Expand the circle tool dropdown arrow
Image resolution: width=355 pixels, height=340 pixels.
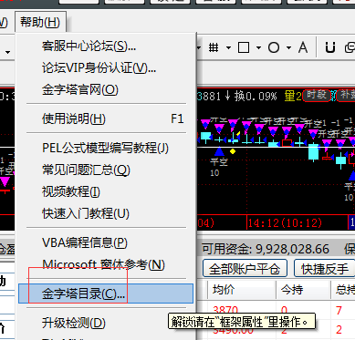288,47
